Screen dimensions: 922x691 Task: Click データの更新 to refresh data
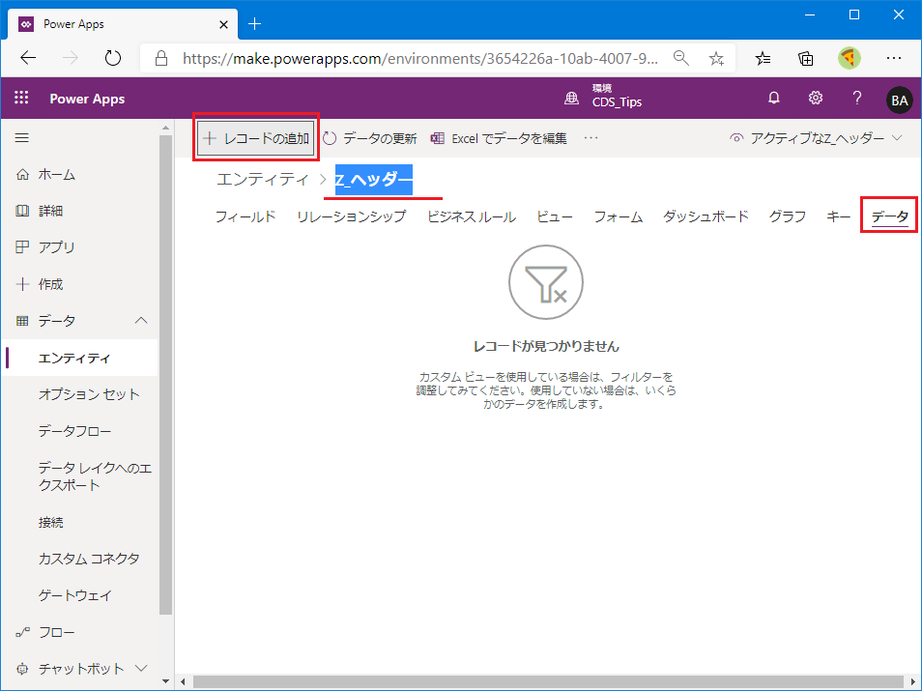[370, 138]
